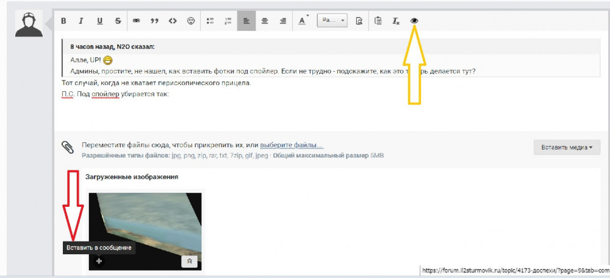Toggle italic formatting
Image resolution: width=610 pixels, height=278 pixels.
81,21
